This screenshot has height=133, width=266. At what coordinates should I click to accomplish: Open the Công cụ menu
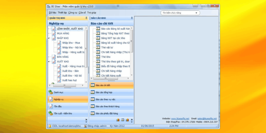(x=73, y=13)
